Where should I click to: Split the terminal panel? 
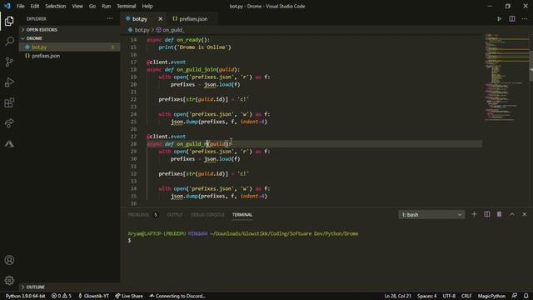click(486, 214)
